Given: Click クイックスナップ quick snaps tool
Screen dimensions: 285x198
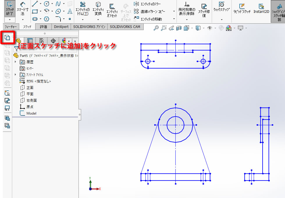Looking at the screenshot, I should click(x=222, y=7).
